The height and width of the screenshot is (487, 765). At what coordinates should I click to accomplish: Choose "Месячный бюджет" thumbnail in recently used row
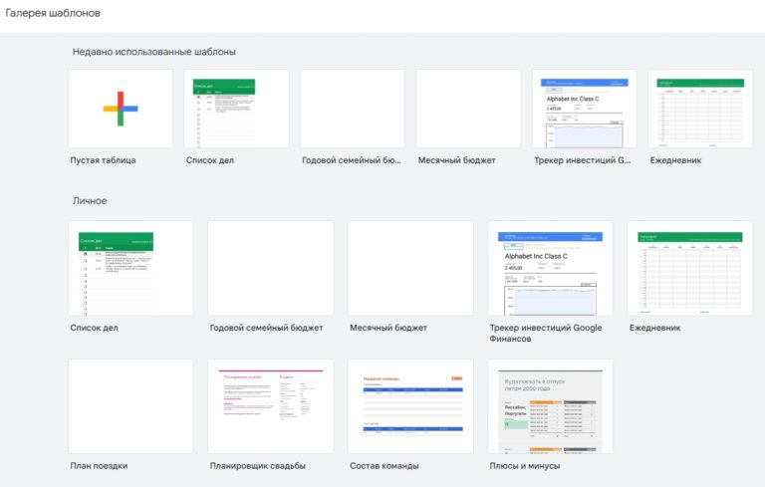[468, 109]
